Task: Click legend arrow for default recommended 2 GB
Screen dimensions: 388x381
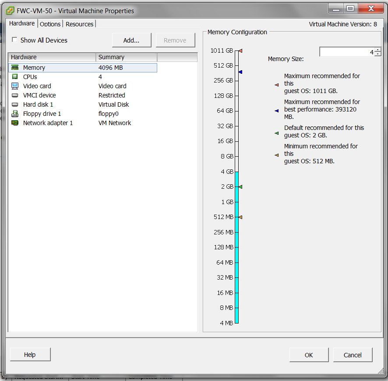Action: point(277,133)
